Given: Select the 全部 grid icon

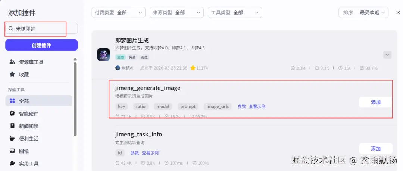Looking at the screenshot, I should [x=12, y=101].
